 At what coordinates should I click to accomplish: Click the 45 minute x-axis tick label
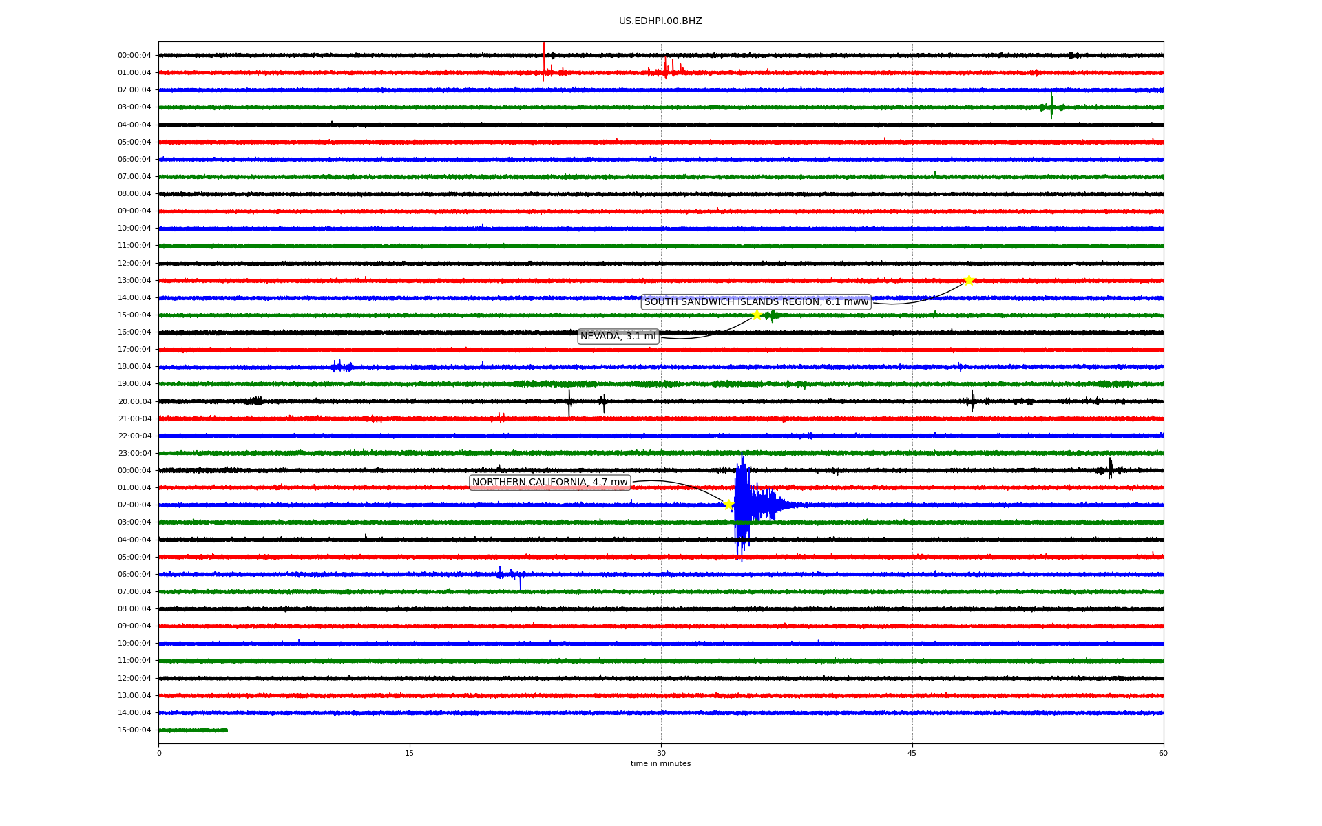tap(912, 753)
